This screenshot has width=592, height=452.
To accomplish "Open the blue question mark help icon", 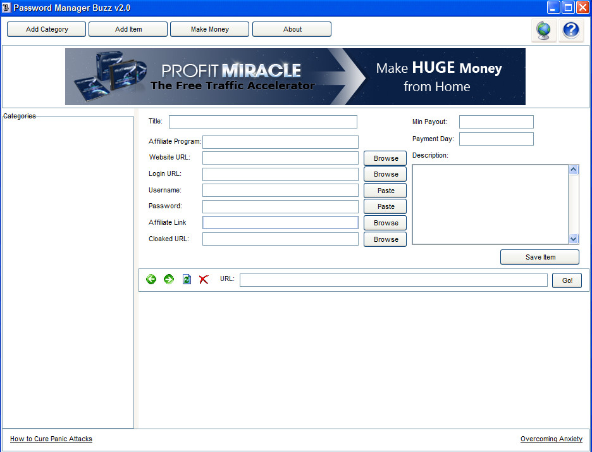I will point(571,30).
